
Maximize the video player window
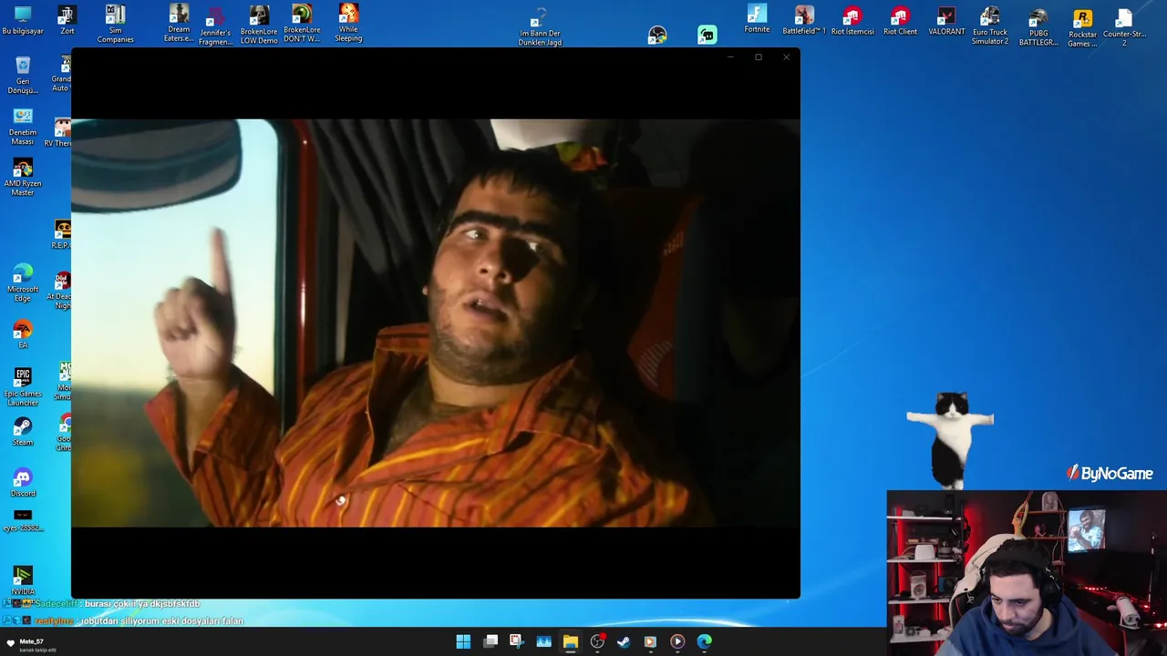[758, 57]
